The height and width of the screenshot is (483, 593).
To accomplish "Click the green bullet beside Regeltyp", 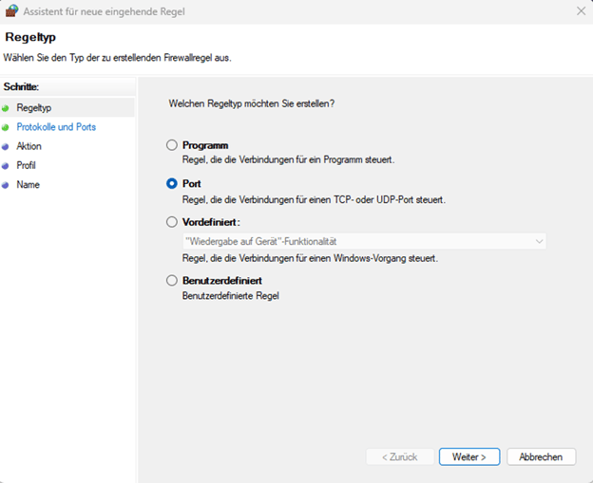I will (6, 108).
